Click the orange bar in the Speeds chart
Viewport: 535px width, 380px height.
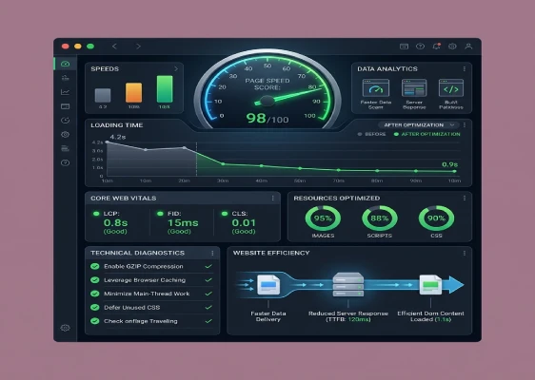click(133, 92)
